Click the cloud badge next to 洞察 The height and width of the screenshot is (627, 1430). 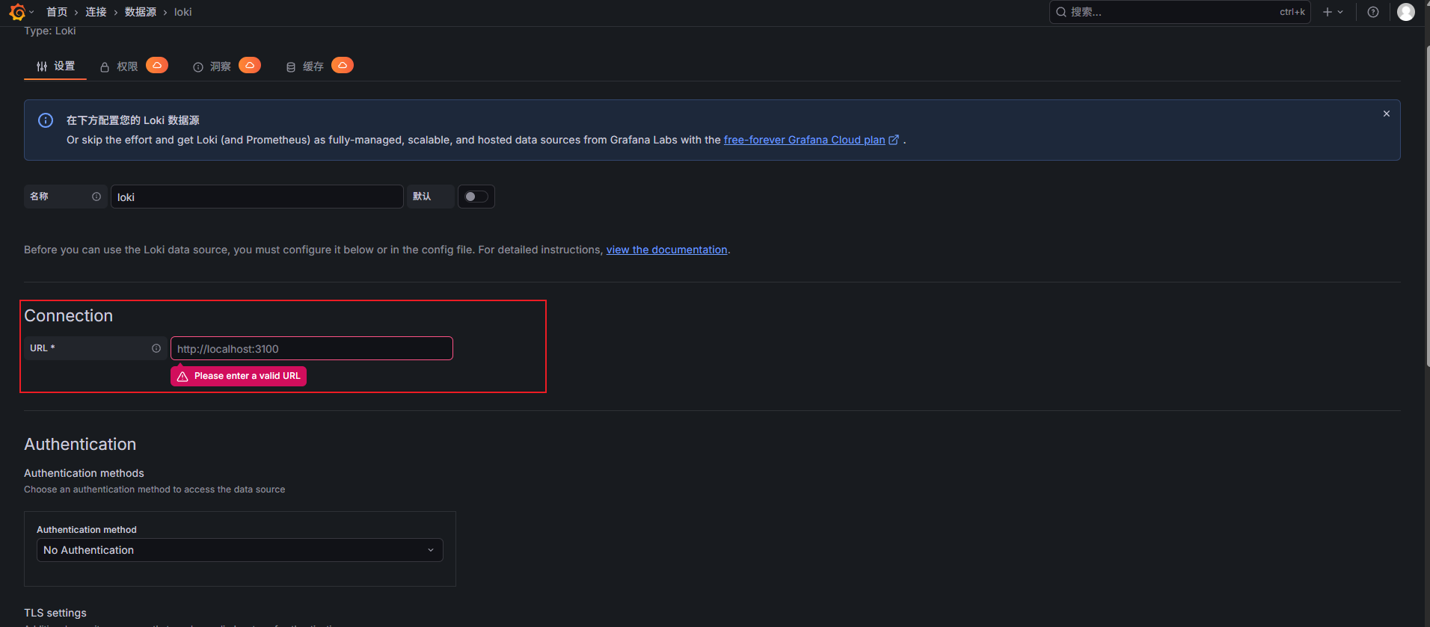250,66
